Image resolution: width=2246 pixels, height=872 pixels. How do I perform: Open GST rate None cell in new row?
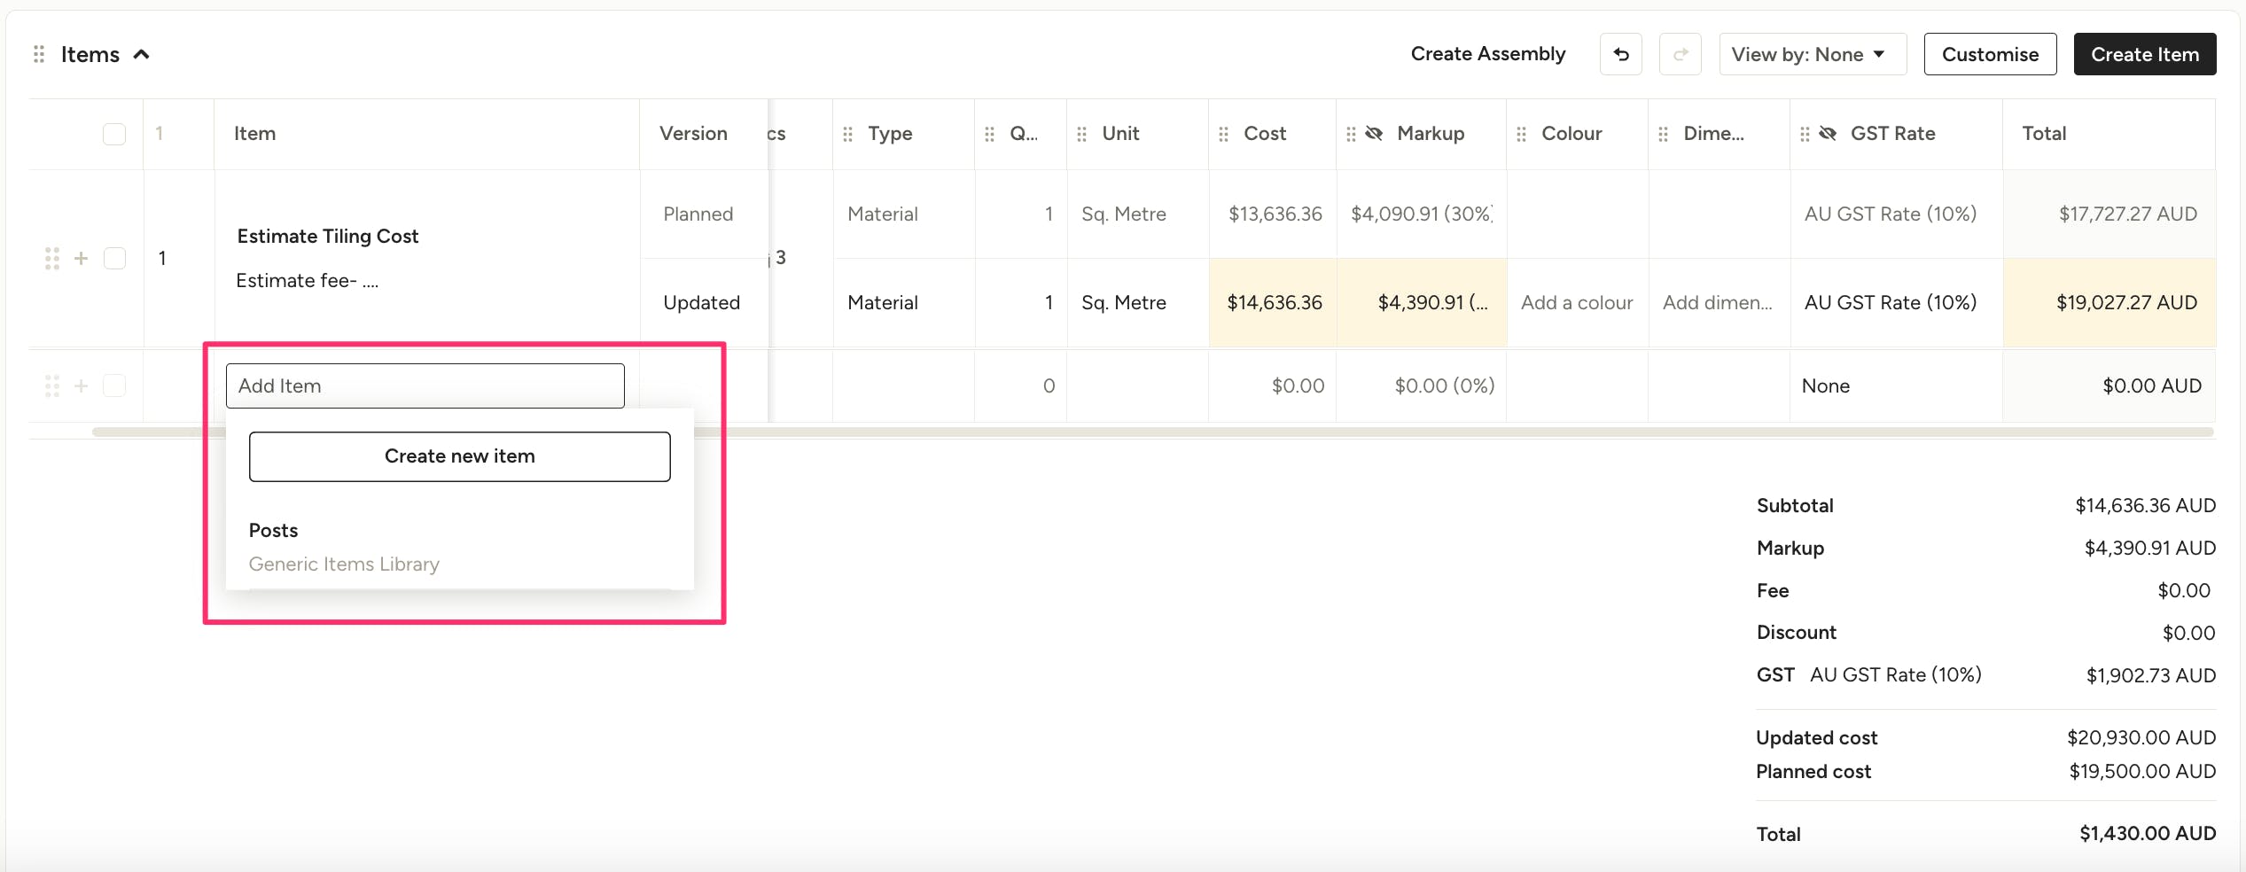coord(1826,386)
